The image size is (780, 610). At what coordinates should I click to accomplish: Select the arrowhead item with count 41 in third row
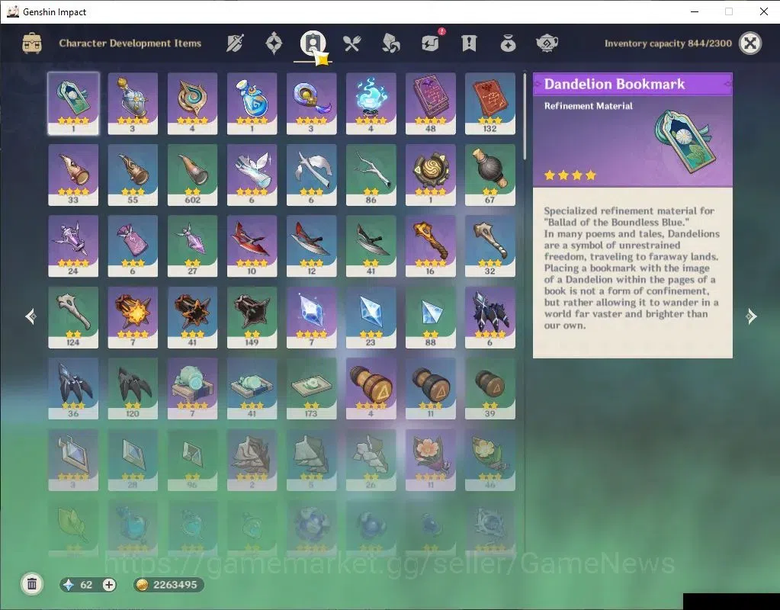coord(371,246)
